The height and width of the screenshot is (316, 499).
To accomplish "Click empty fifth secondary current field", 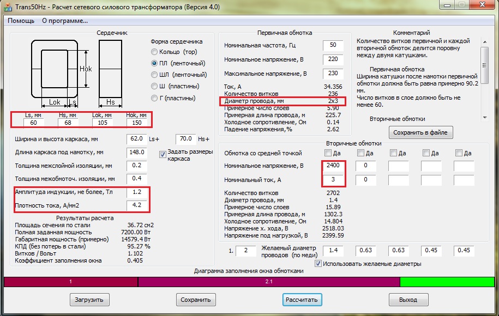I will (x=464, y=180).
